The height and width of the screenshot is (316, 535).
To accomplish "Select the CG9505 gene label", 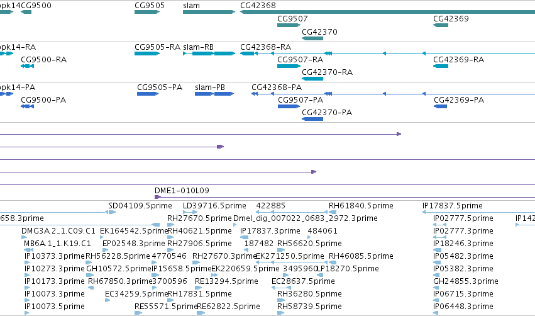I will click(x=150, y=6).
